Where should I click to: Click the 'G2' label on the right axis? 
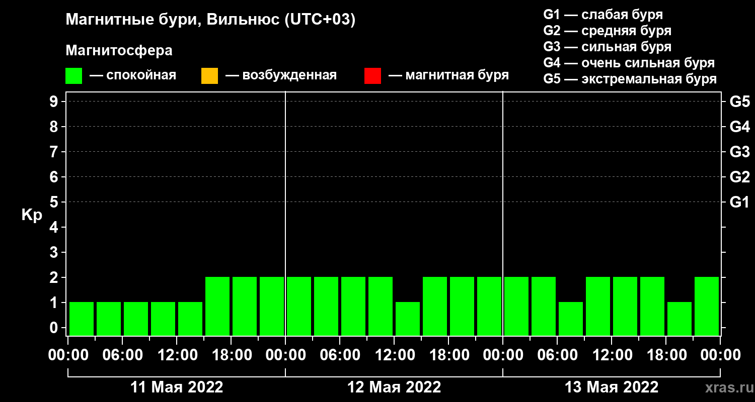point(739,177)
